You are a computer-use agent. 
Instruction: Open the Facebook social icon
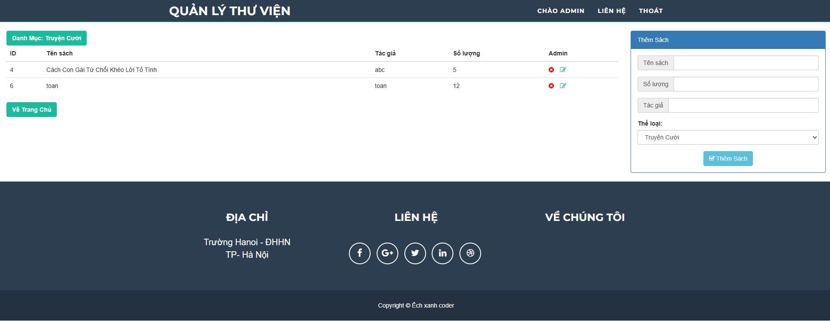359,253
